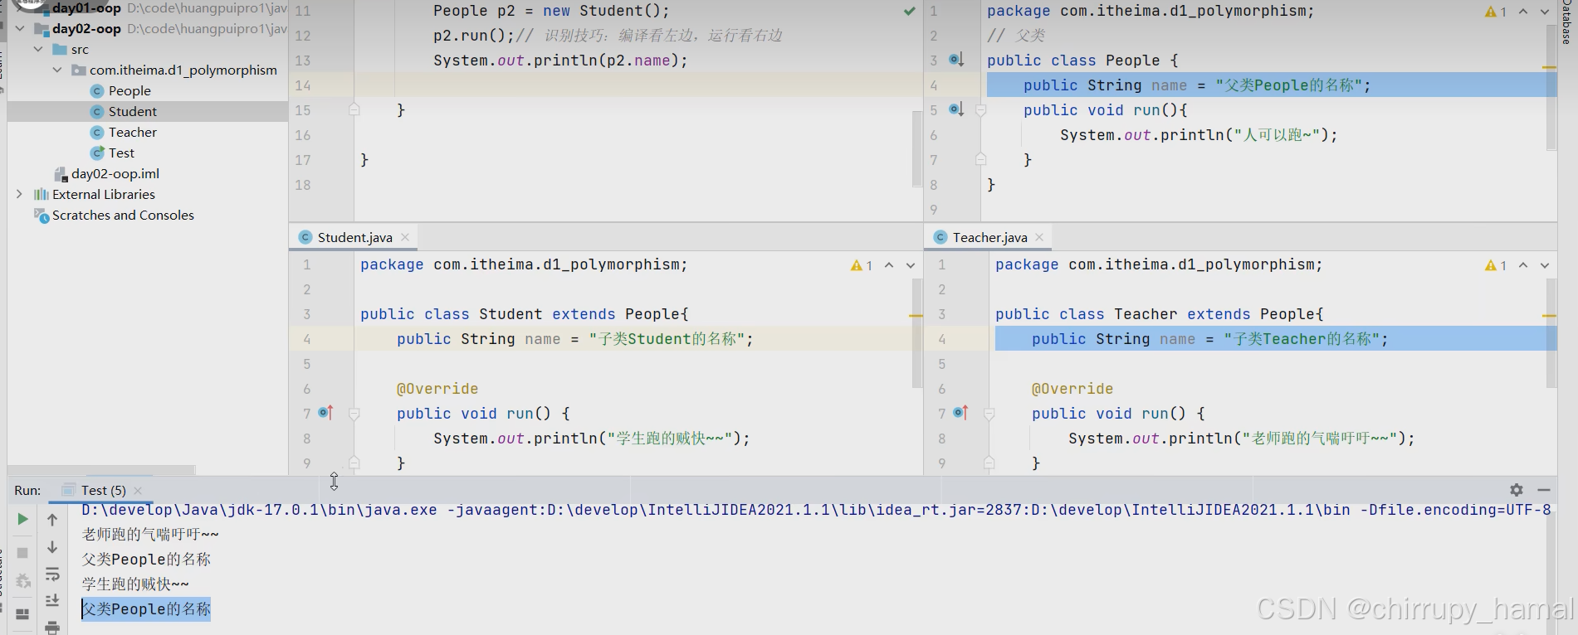Click the warning indicator in Teacher.java editor
The width and height of the screenshot is (1578, 635).
pyautogui.click(x=1496, y=265)
